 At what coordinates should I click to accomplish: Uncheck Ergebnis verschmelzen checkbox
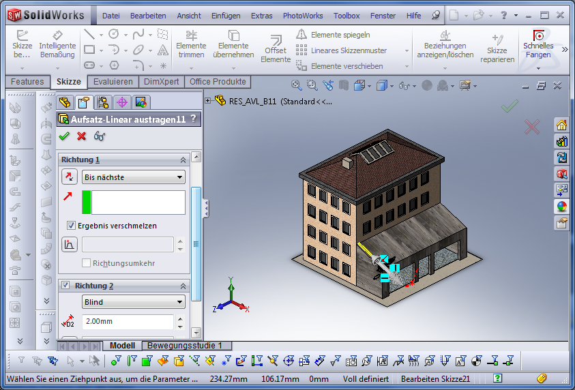71,226
